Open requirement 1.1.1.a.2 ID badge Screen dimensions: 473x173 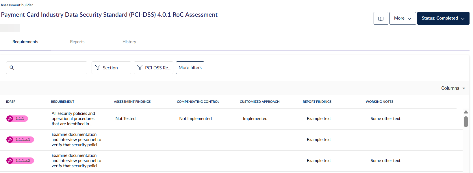23,161
